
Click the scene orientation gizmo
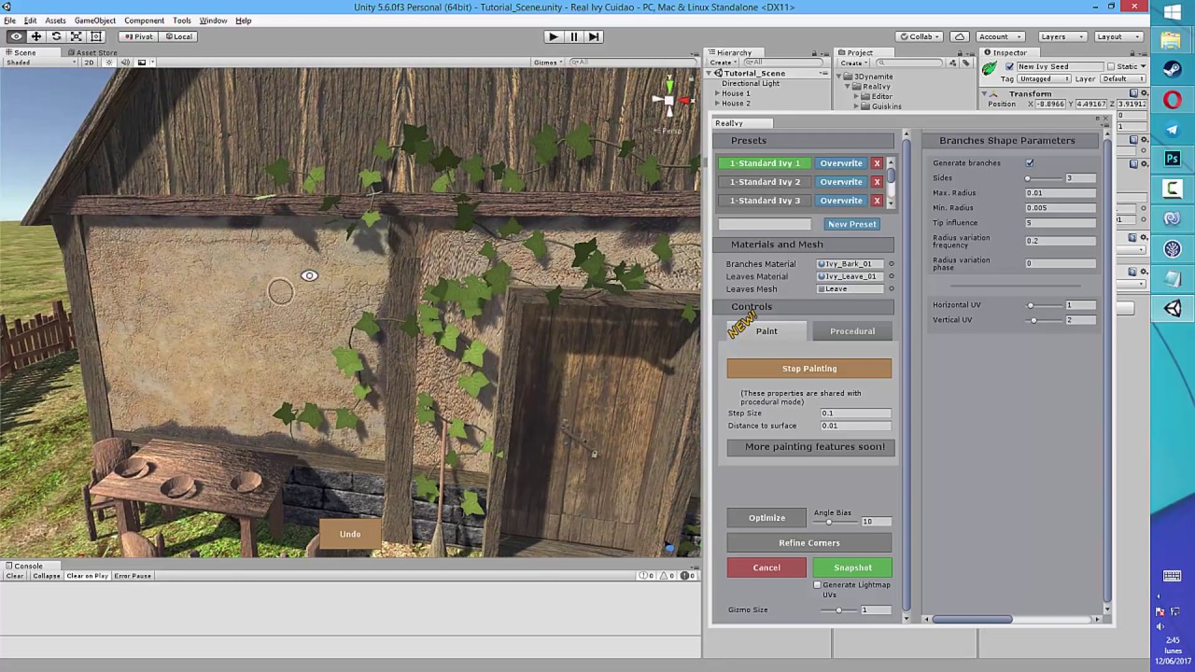point(669,100)
